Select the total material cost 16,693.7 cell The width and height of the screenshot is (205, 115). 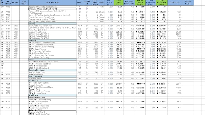click(x=162, y=84)
